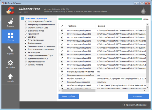The width and height of the screenshot is (152, 110).
Task: Click the Upgrade arrow icon
Action: tap(10, 76)
